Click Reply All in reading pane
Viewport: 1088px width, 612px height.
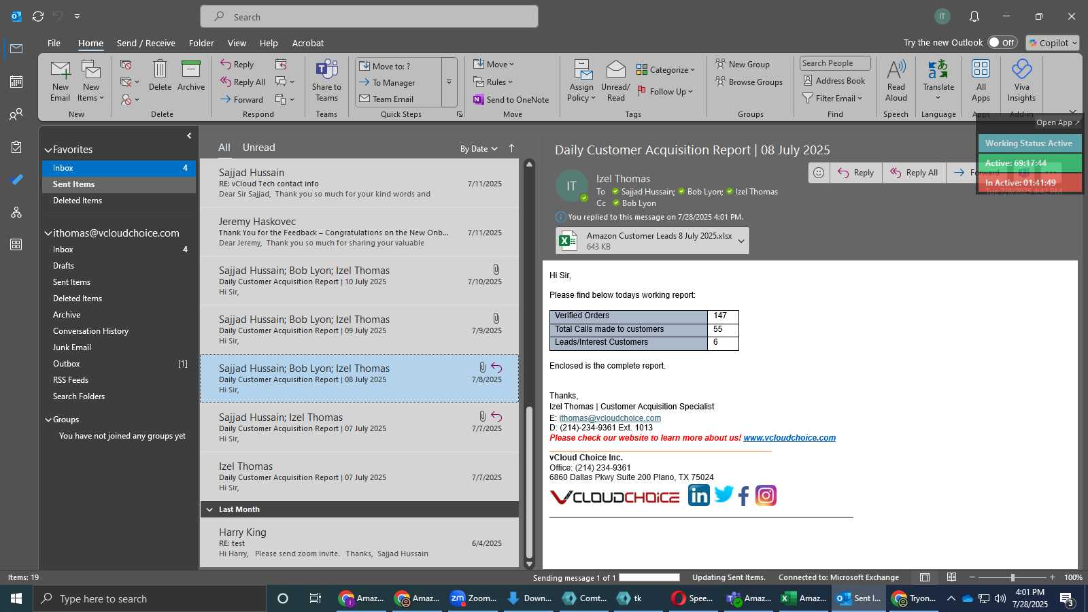click(915, 173)
